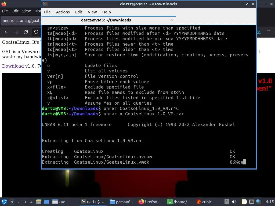The image size is (275, 206).
Task: Switch to the pcmanfm taskbar window
Action: tap(122, 202)
